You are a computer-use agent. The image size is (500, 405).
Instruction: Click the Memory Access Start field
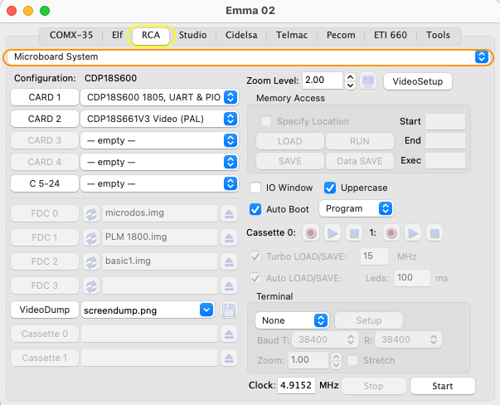coord(445,122)
